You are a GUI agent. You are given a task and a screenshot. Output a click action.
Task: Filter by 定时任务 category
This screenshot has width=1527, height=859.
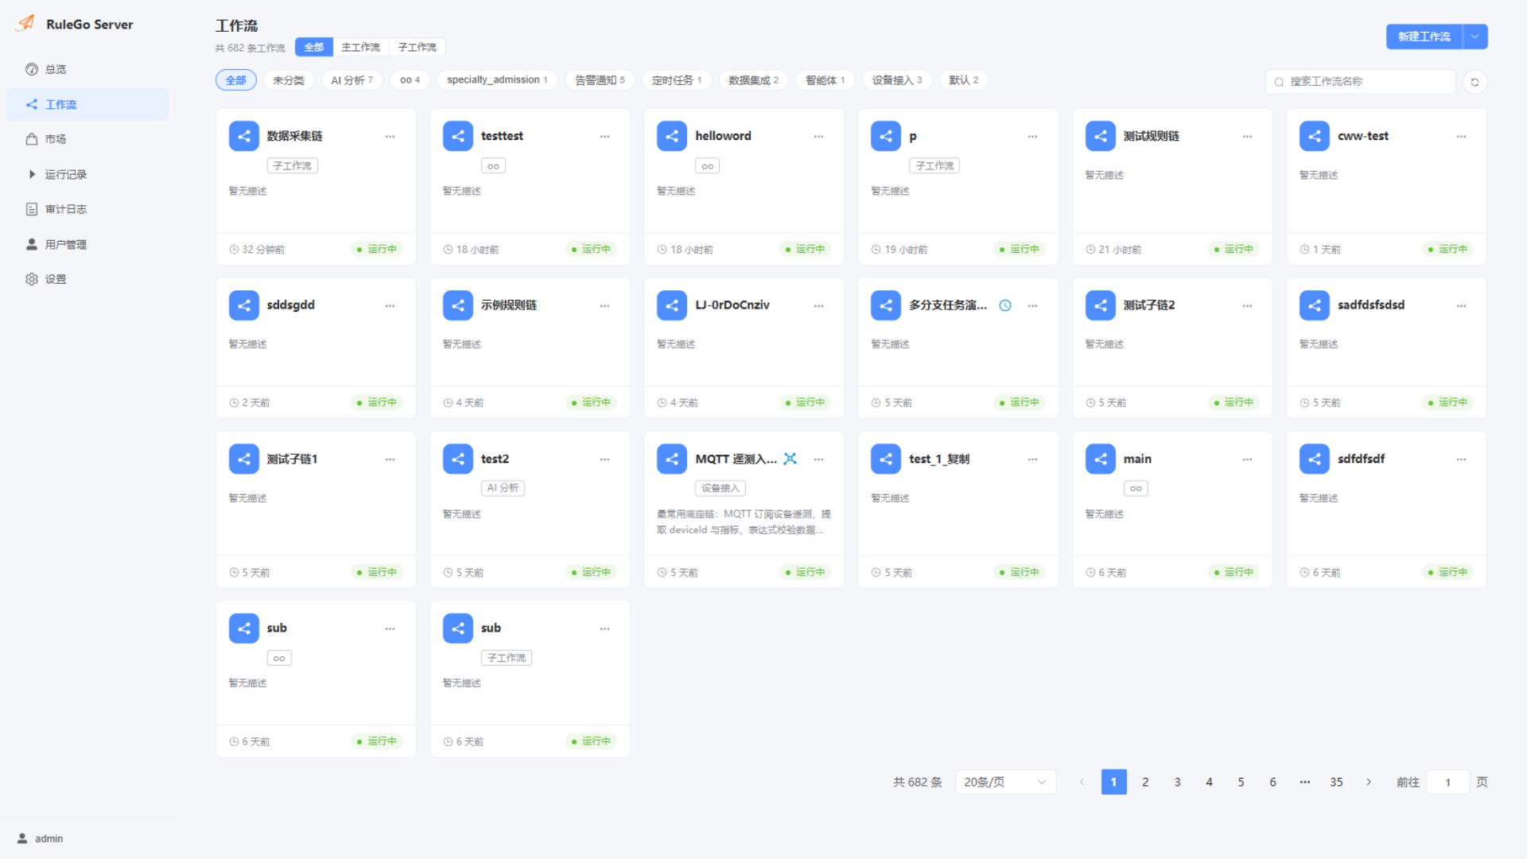click(677, 80)
